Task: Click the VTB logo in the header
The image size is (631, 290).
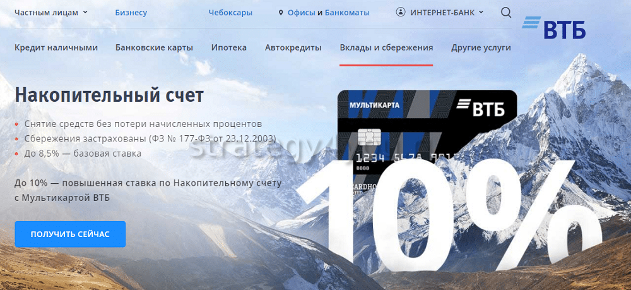Action: click(x=554, y=29)
